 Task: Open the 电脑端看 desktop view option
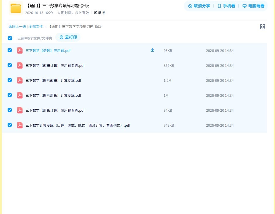tap(253, 6)
